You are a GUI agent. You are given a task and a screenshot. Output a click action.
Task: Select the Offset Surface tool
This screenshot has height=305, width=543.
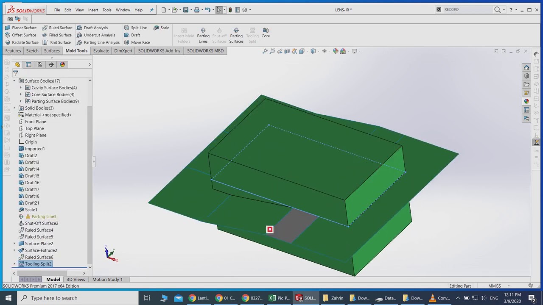(21, 35)
